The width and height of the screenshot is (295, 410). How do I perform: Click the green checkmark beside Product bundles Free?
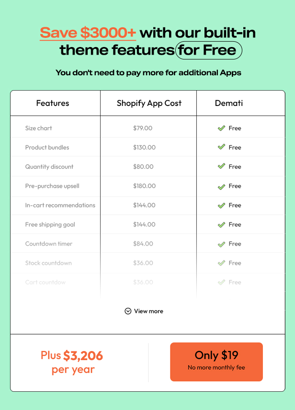[x=221, y=147]
